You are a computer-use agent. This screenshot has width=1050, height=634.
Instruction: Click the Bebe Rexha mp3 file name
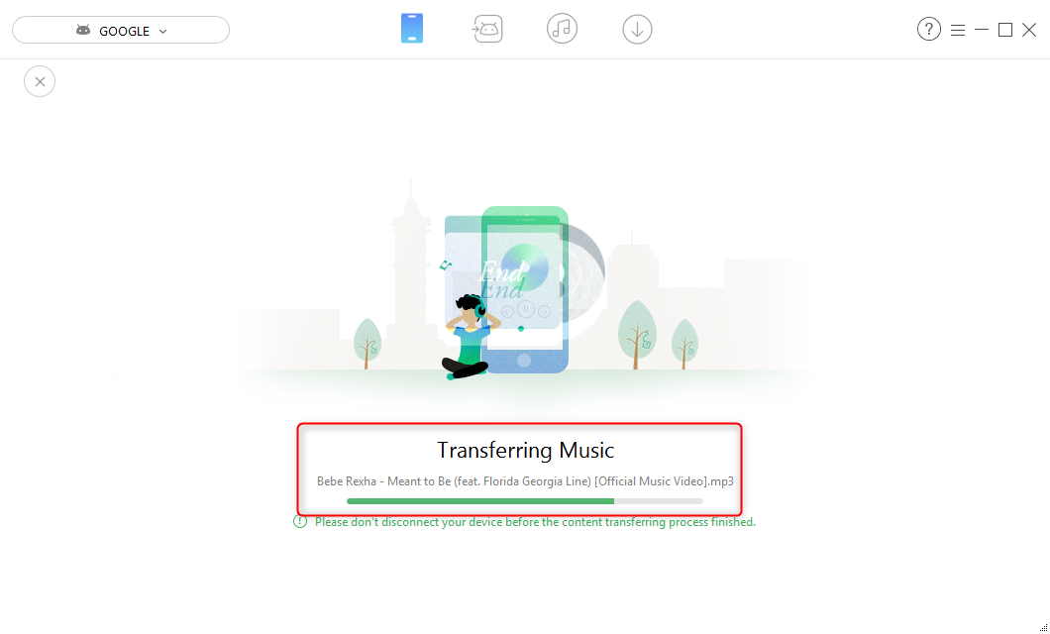525,480
